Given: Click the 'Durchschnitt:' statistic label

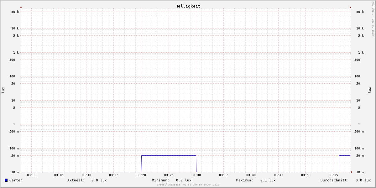Looking at the screenshot, I should (335, 180).
